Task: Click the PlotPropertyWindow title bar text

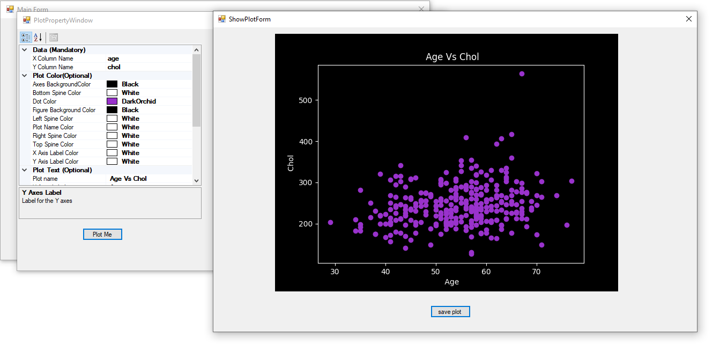Action: click(x=63, y=20)
